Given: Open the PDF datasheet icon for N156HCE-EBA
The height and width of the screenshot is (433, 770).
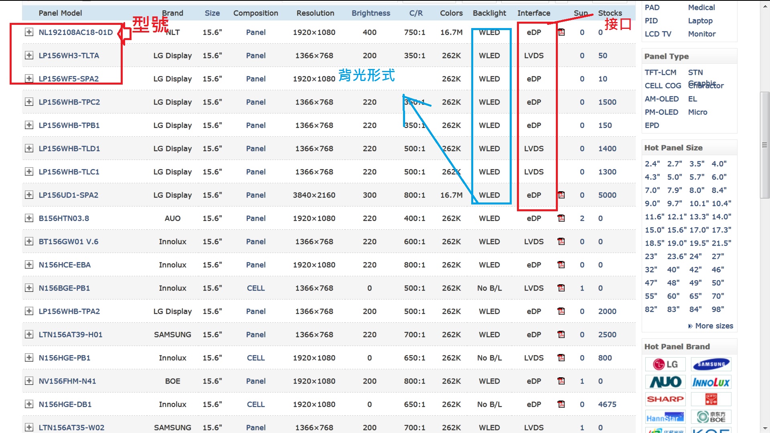Looking at the screenshot, I should tap(561, 265).
